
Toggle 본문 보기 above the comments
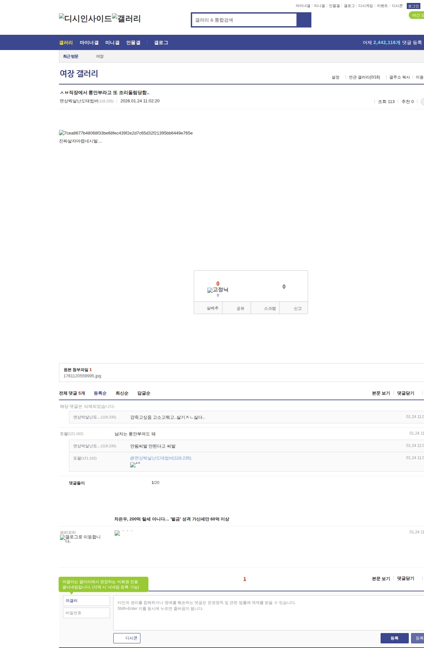coord(381,393)
